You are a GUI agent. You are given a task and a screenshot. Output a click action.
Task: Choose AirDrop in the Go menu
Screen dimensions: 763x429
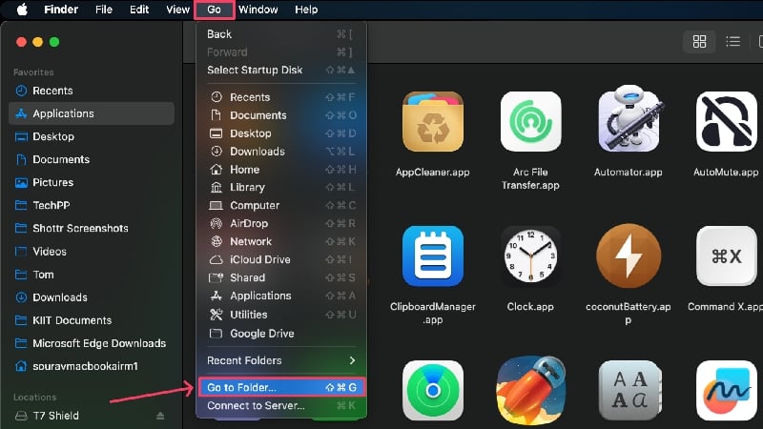(x=281, y=223)
